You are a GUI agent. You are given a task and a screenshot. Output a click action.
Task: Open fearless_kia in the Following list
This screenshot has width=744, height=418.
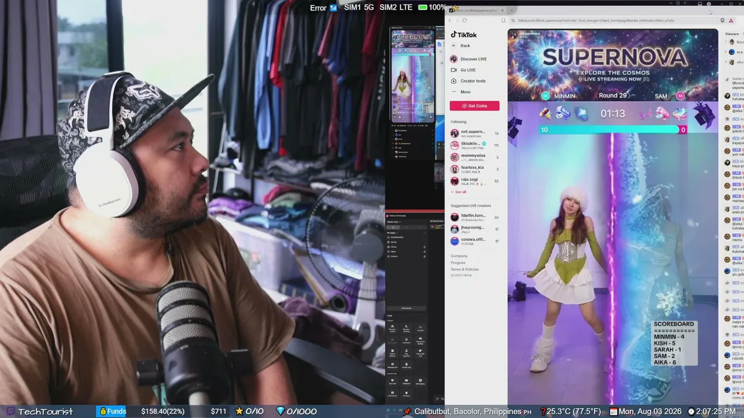474,169
